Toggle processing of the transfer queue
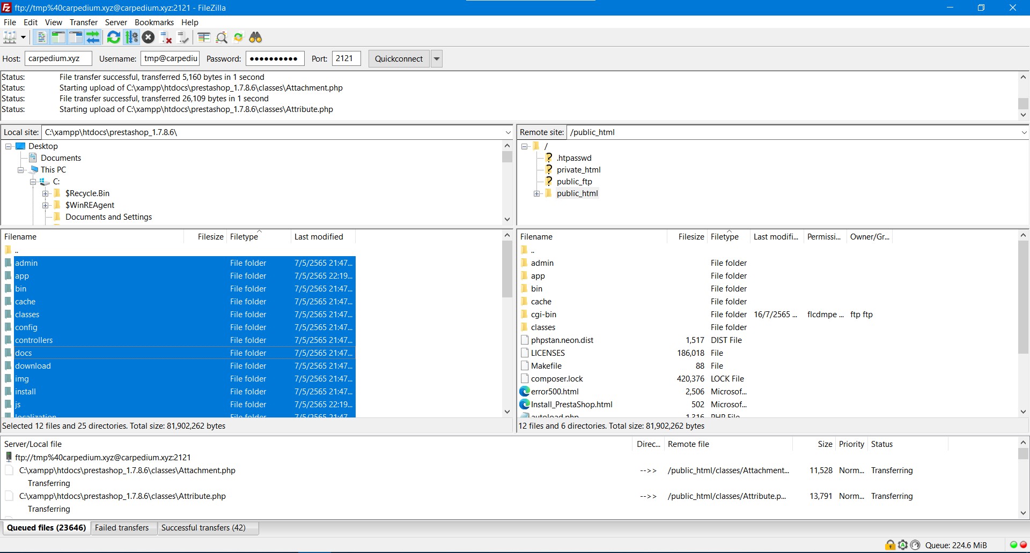Screen dimensions: 1030x553 (131, 38)
